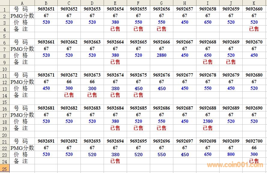Select cell with serial 9692688
The width and height of the screenshot is (267, 173).
tap(208, 108)
